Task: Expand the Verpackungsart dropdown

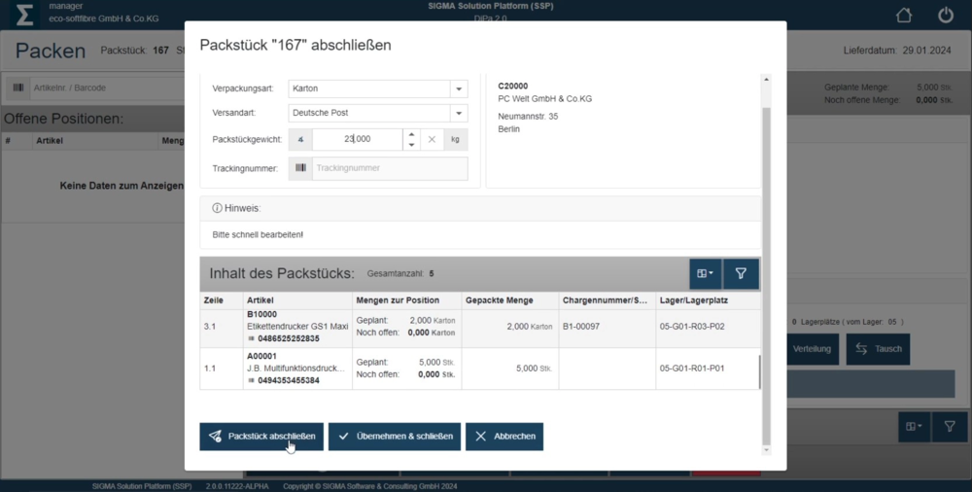Action: [458, 88]
